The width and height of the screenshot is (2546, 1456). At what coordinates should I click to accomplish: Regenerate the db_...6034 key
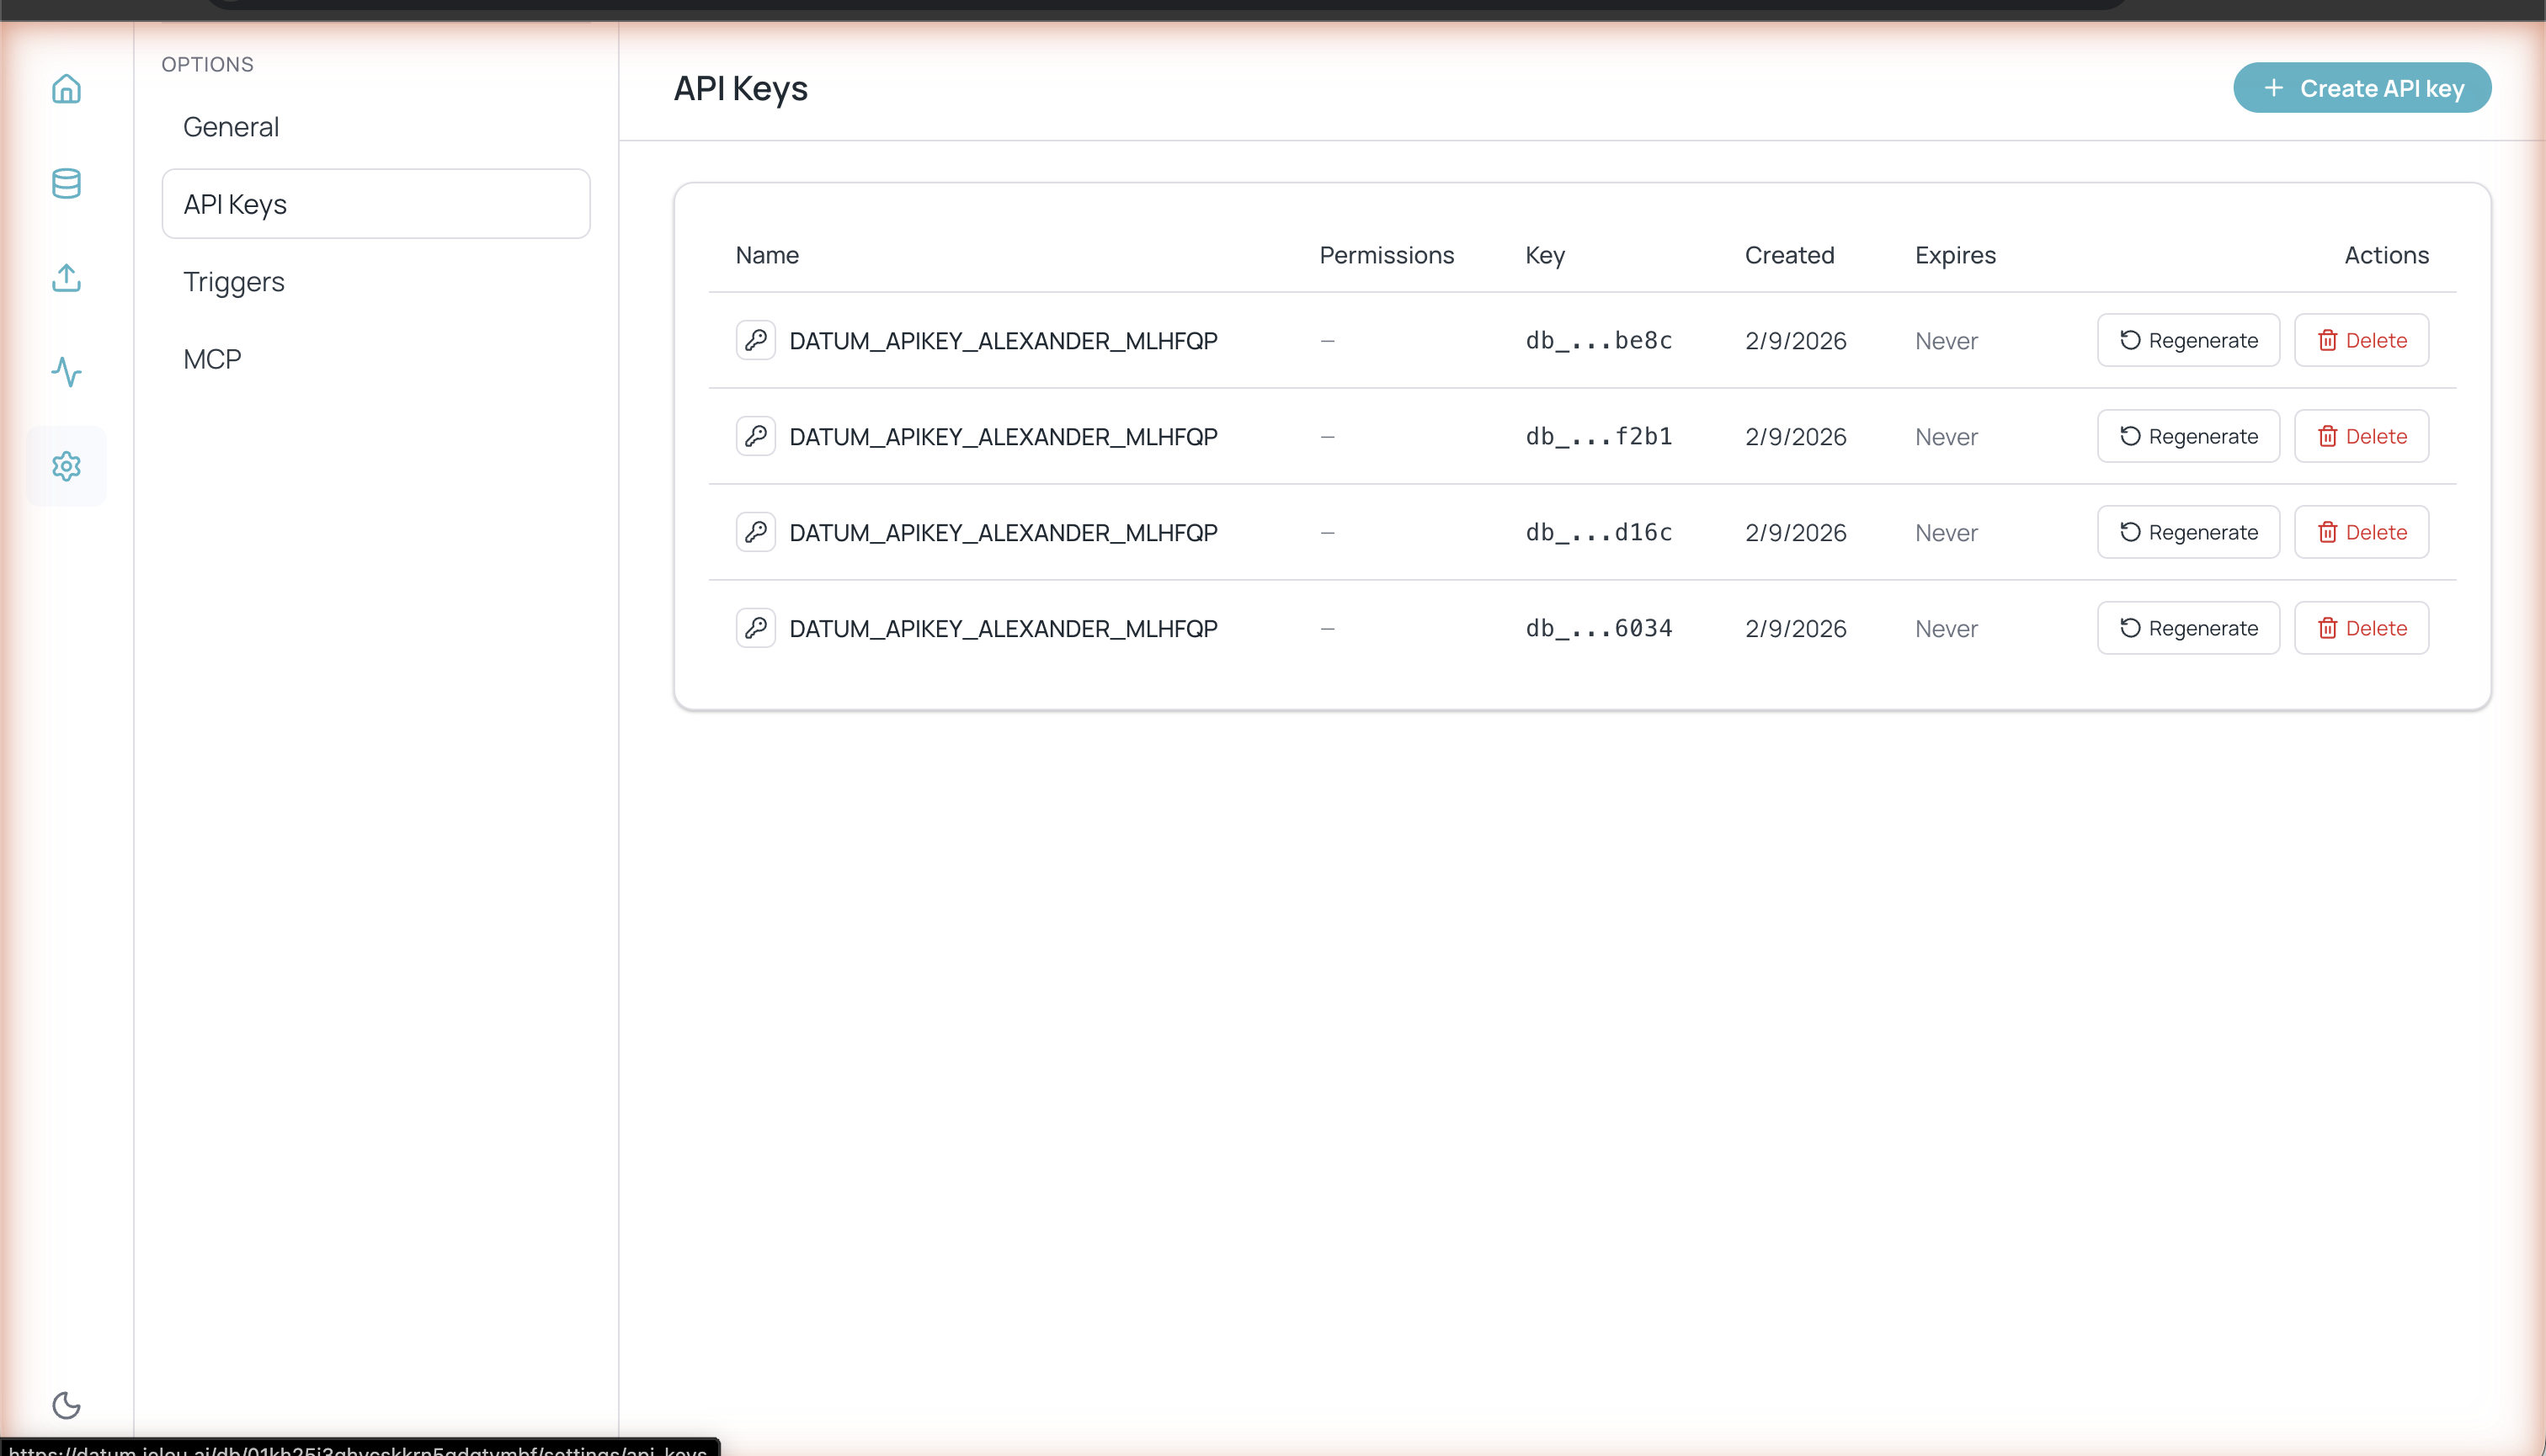tap(2188, 628)
